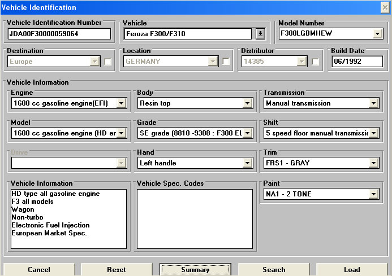Image resolution: width=392 pixels, height=276 pixels.
Task: Tick the checkbox beside Destination
Action: (108, 62)
